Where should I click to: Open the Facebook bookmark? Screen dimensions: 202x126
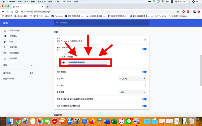tap(57, 16)
